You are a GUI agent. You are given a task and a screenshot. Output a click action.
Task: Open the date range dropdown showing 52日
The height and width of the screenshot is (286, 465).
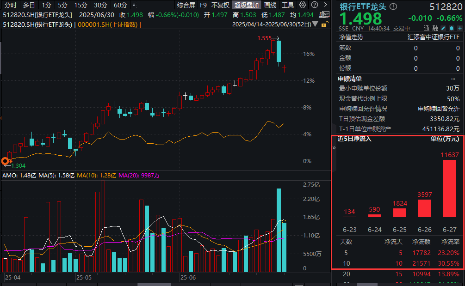(315, 24)
